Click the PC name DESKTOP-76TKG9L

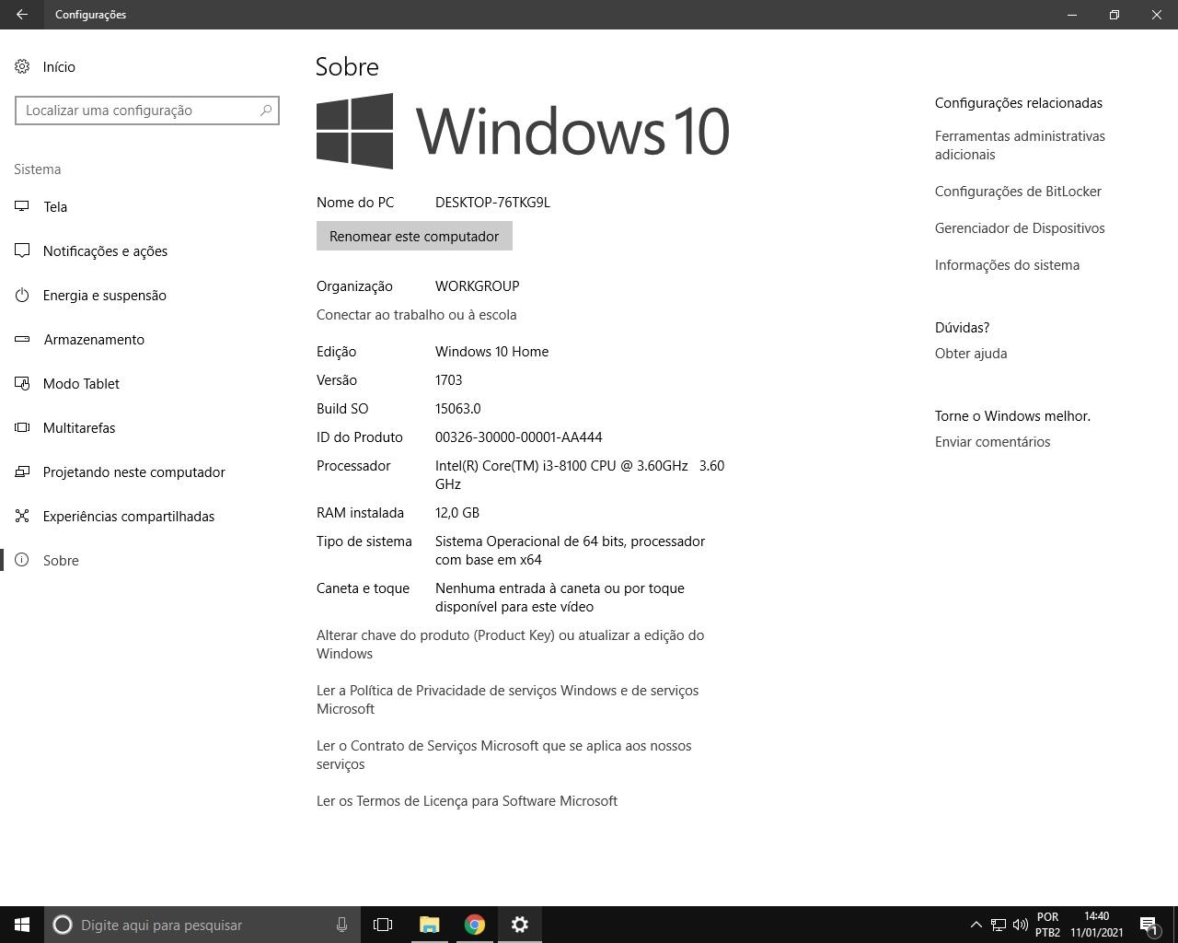(492, 203)
